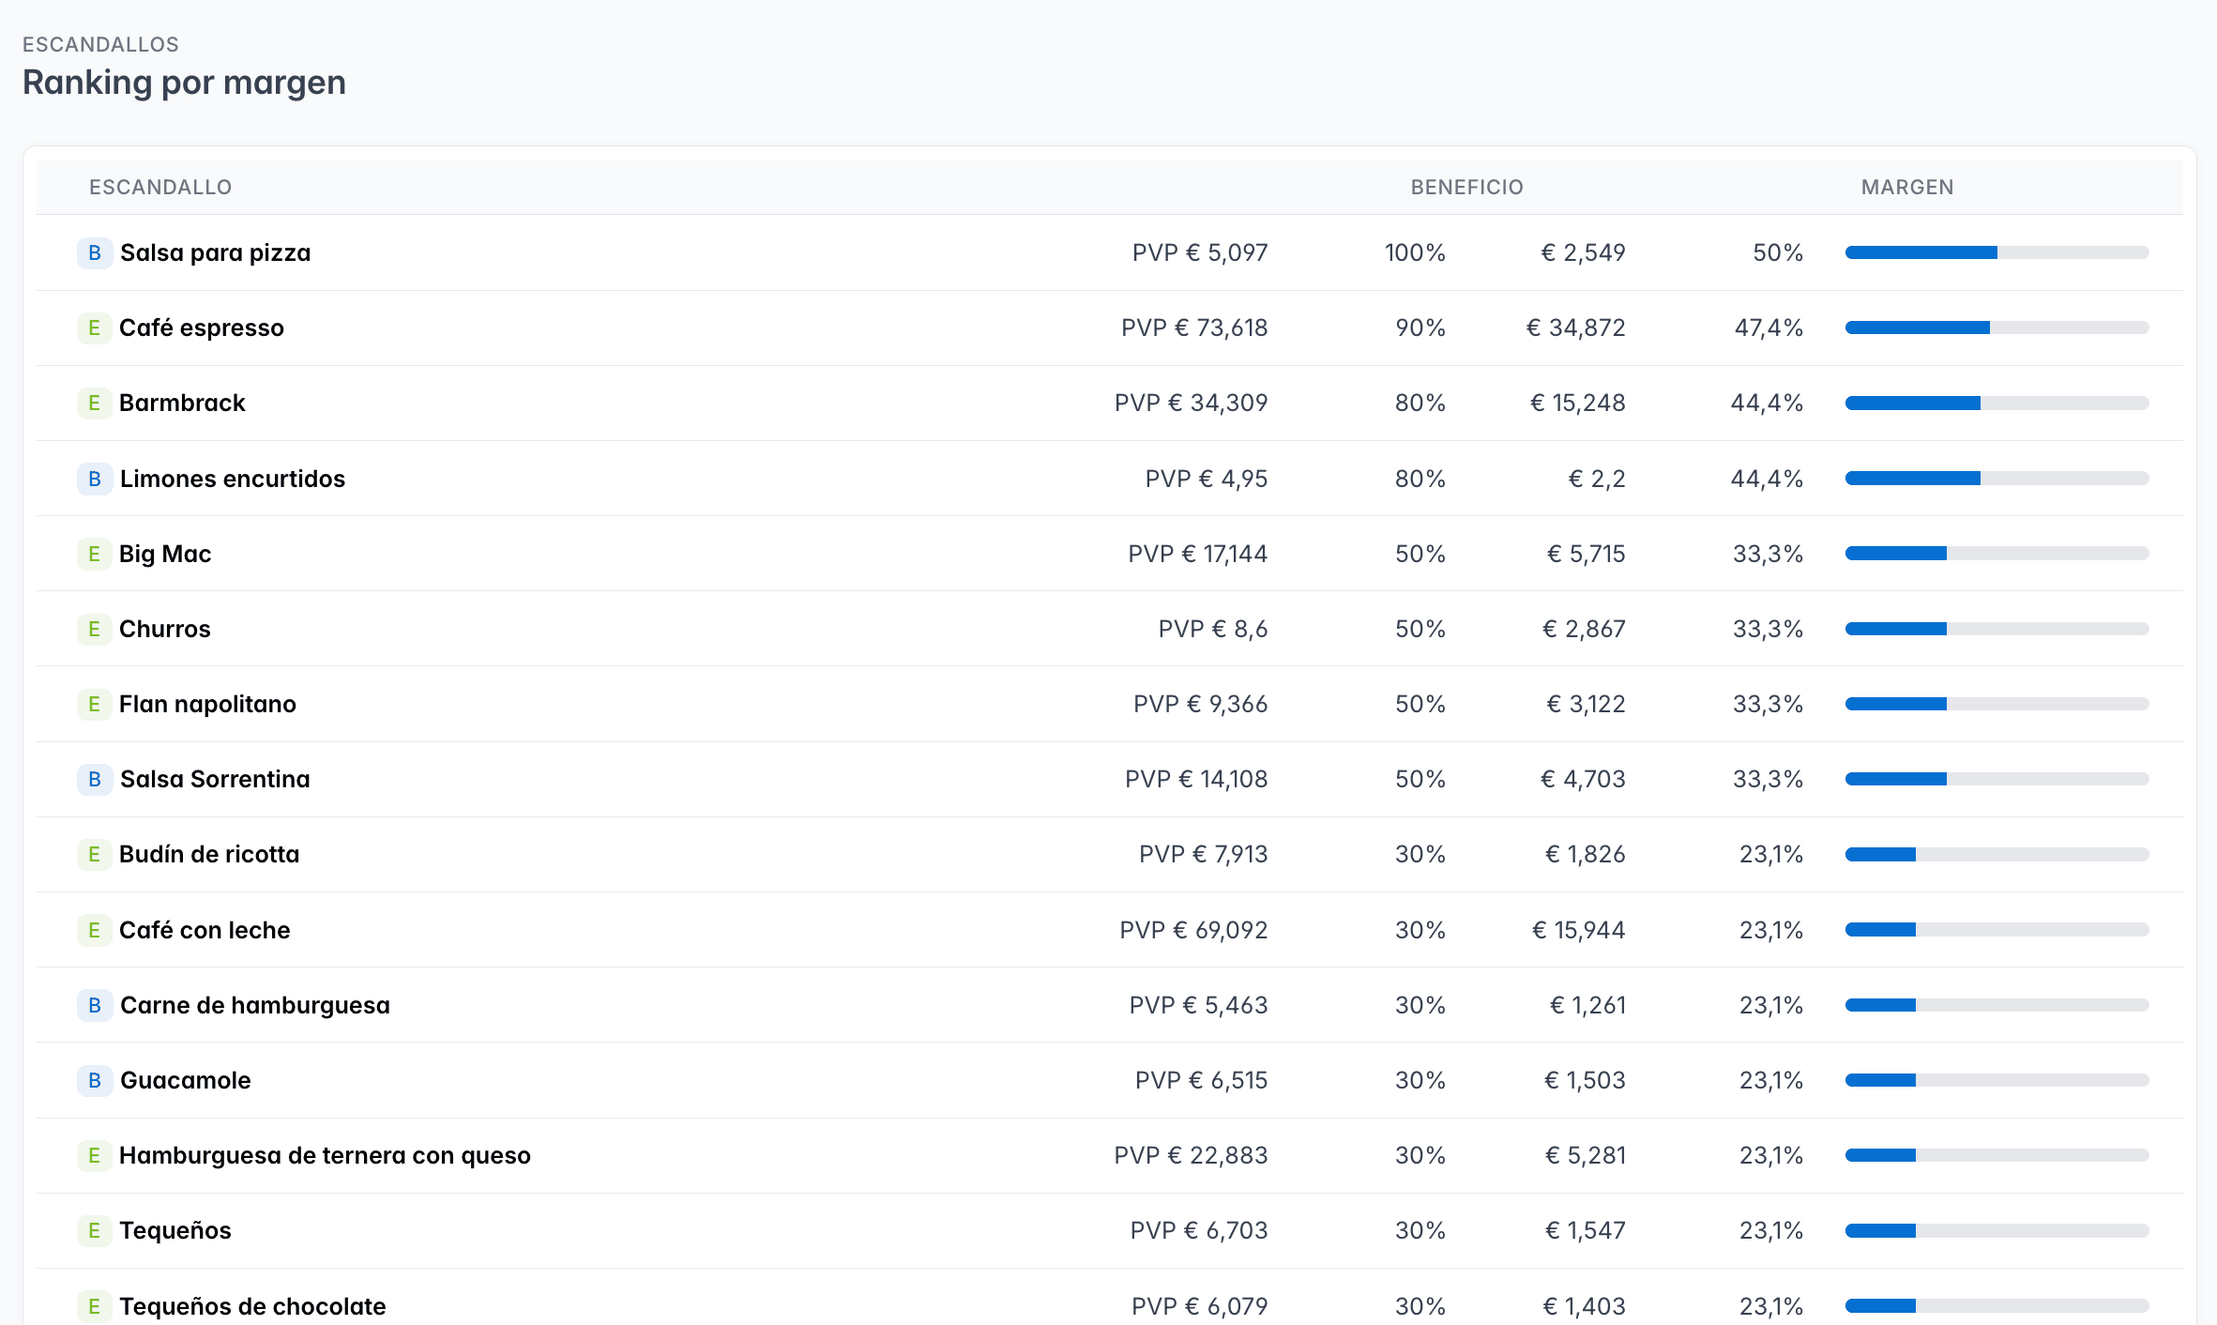Click the E badge beside Tequeños de chocolate
The width and height of the screenshot is (2217, 1325).
point(94,1305)
